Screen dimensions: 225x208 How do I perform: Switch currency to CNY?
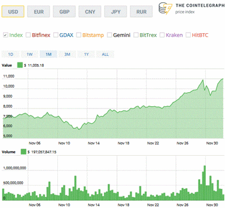coord(90,12)
